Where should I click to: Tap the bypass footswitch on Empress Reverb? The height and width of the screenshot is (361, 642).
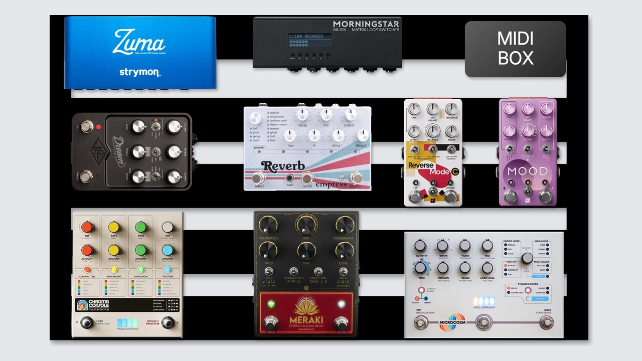click(356, 177)
